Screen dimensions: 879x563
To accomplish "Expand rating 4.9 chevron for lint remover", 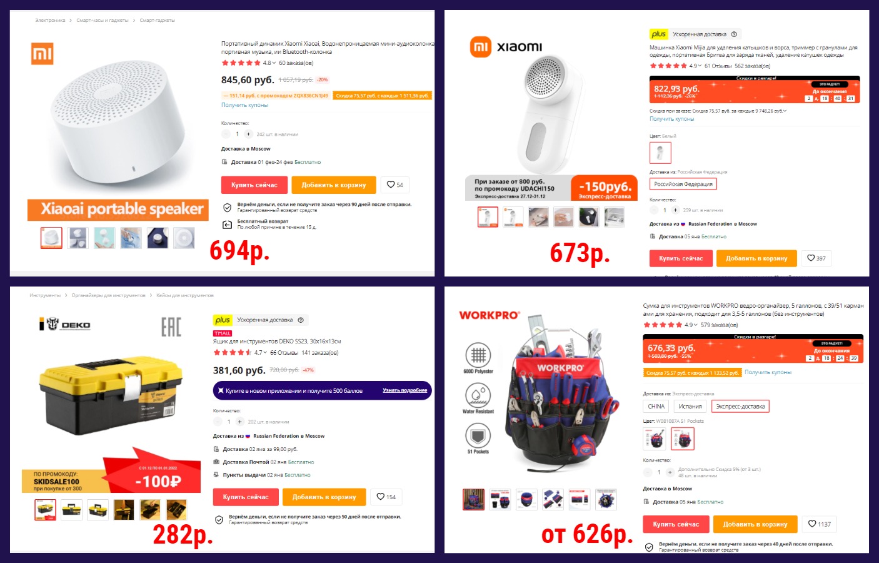I will (700, 66).
